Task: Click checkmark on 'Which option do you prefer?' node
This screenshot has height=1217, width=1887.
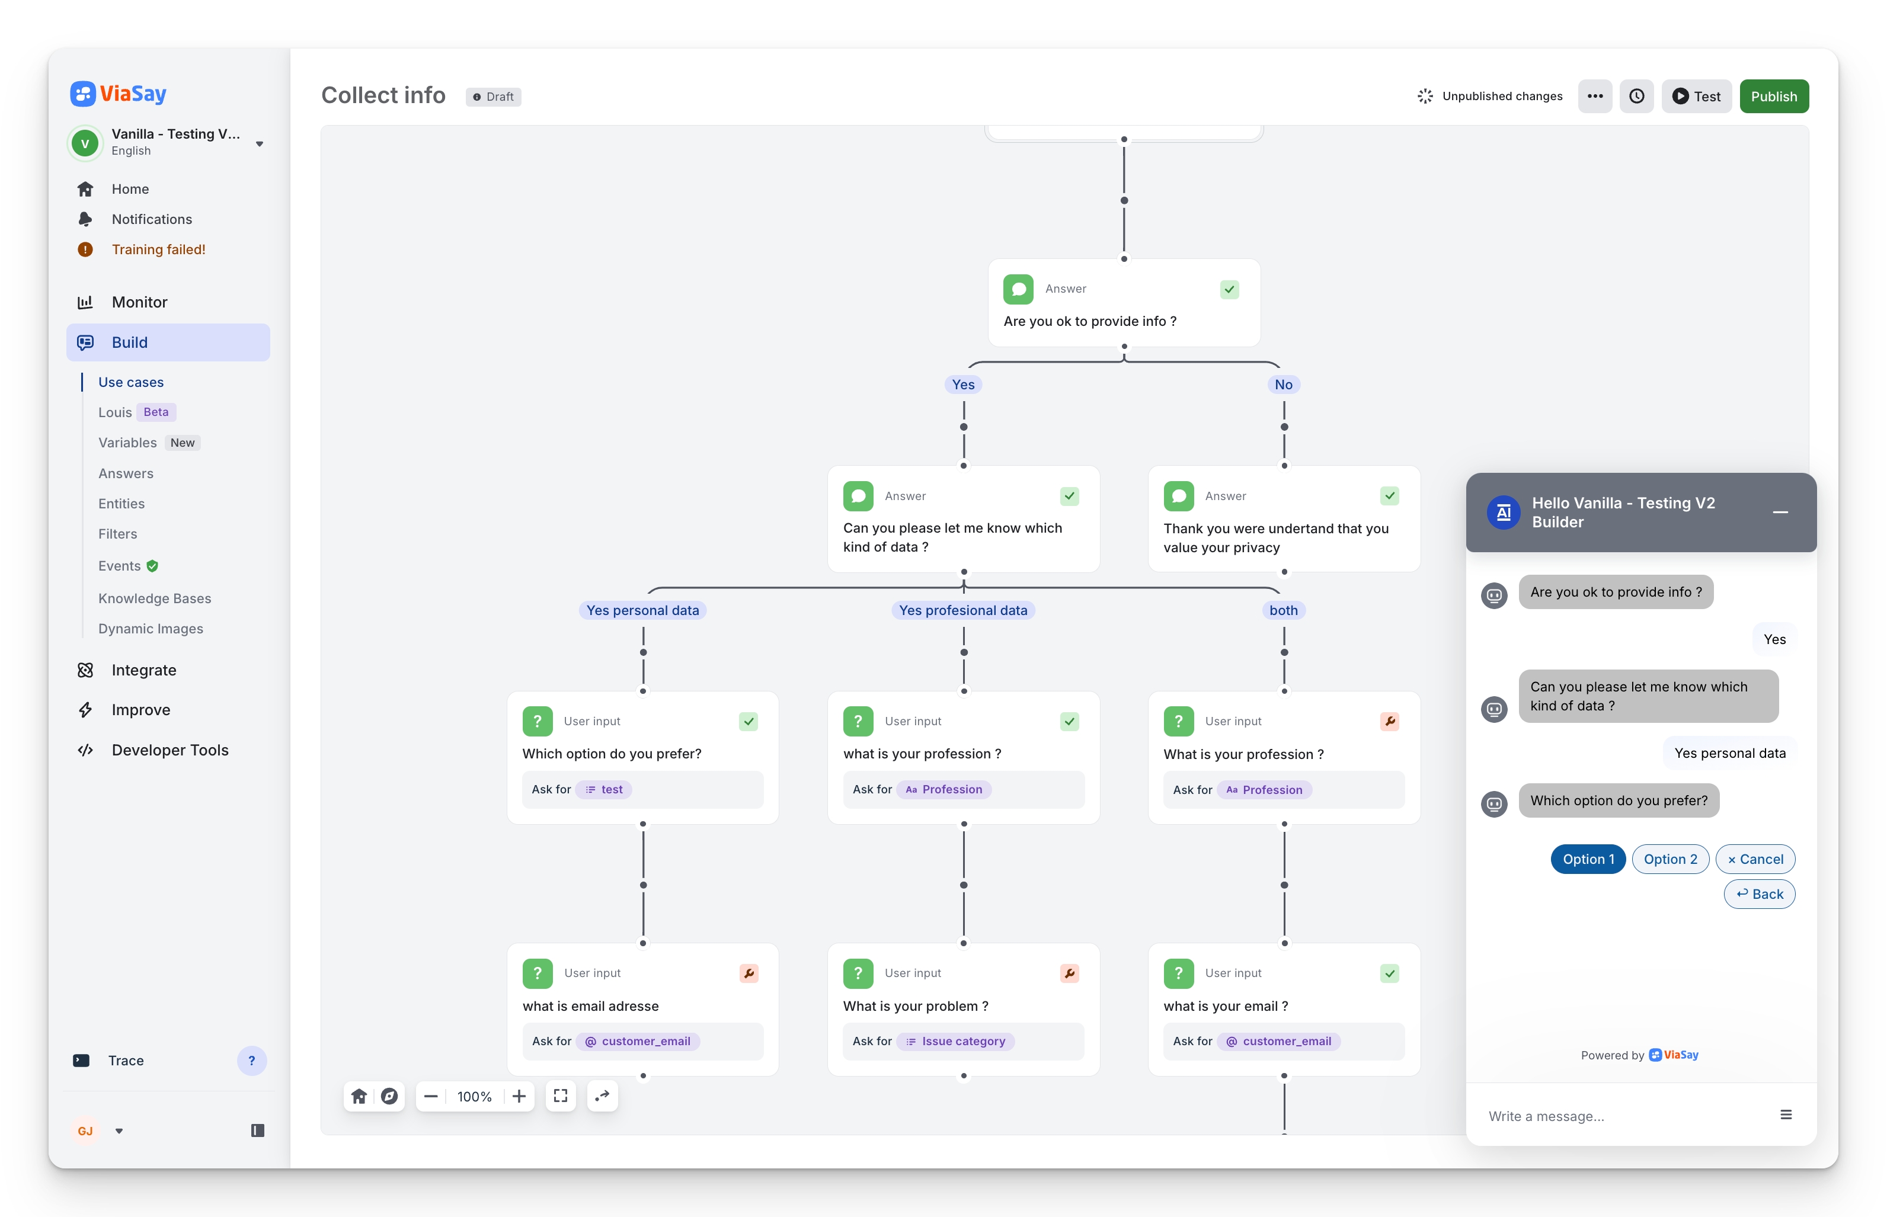Action: point(749,722)
